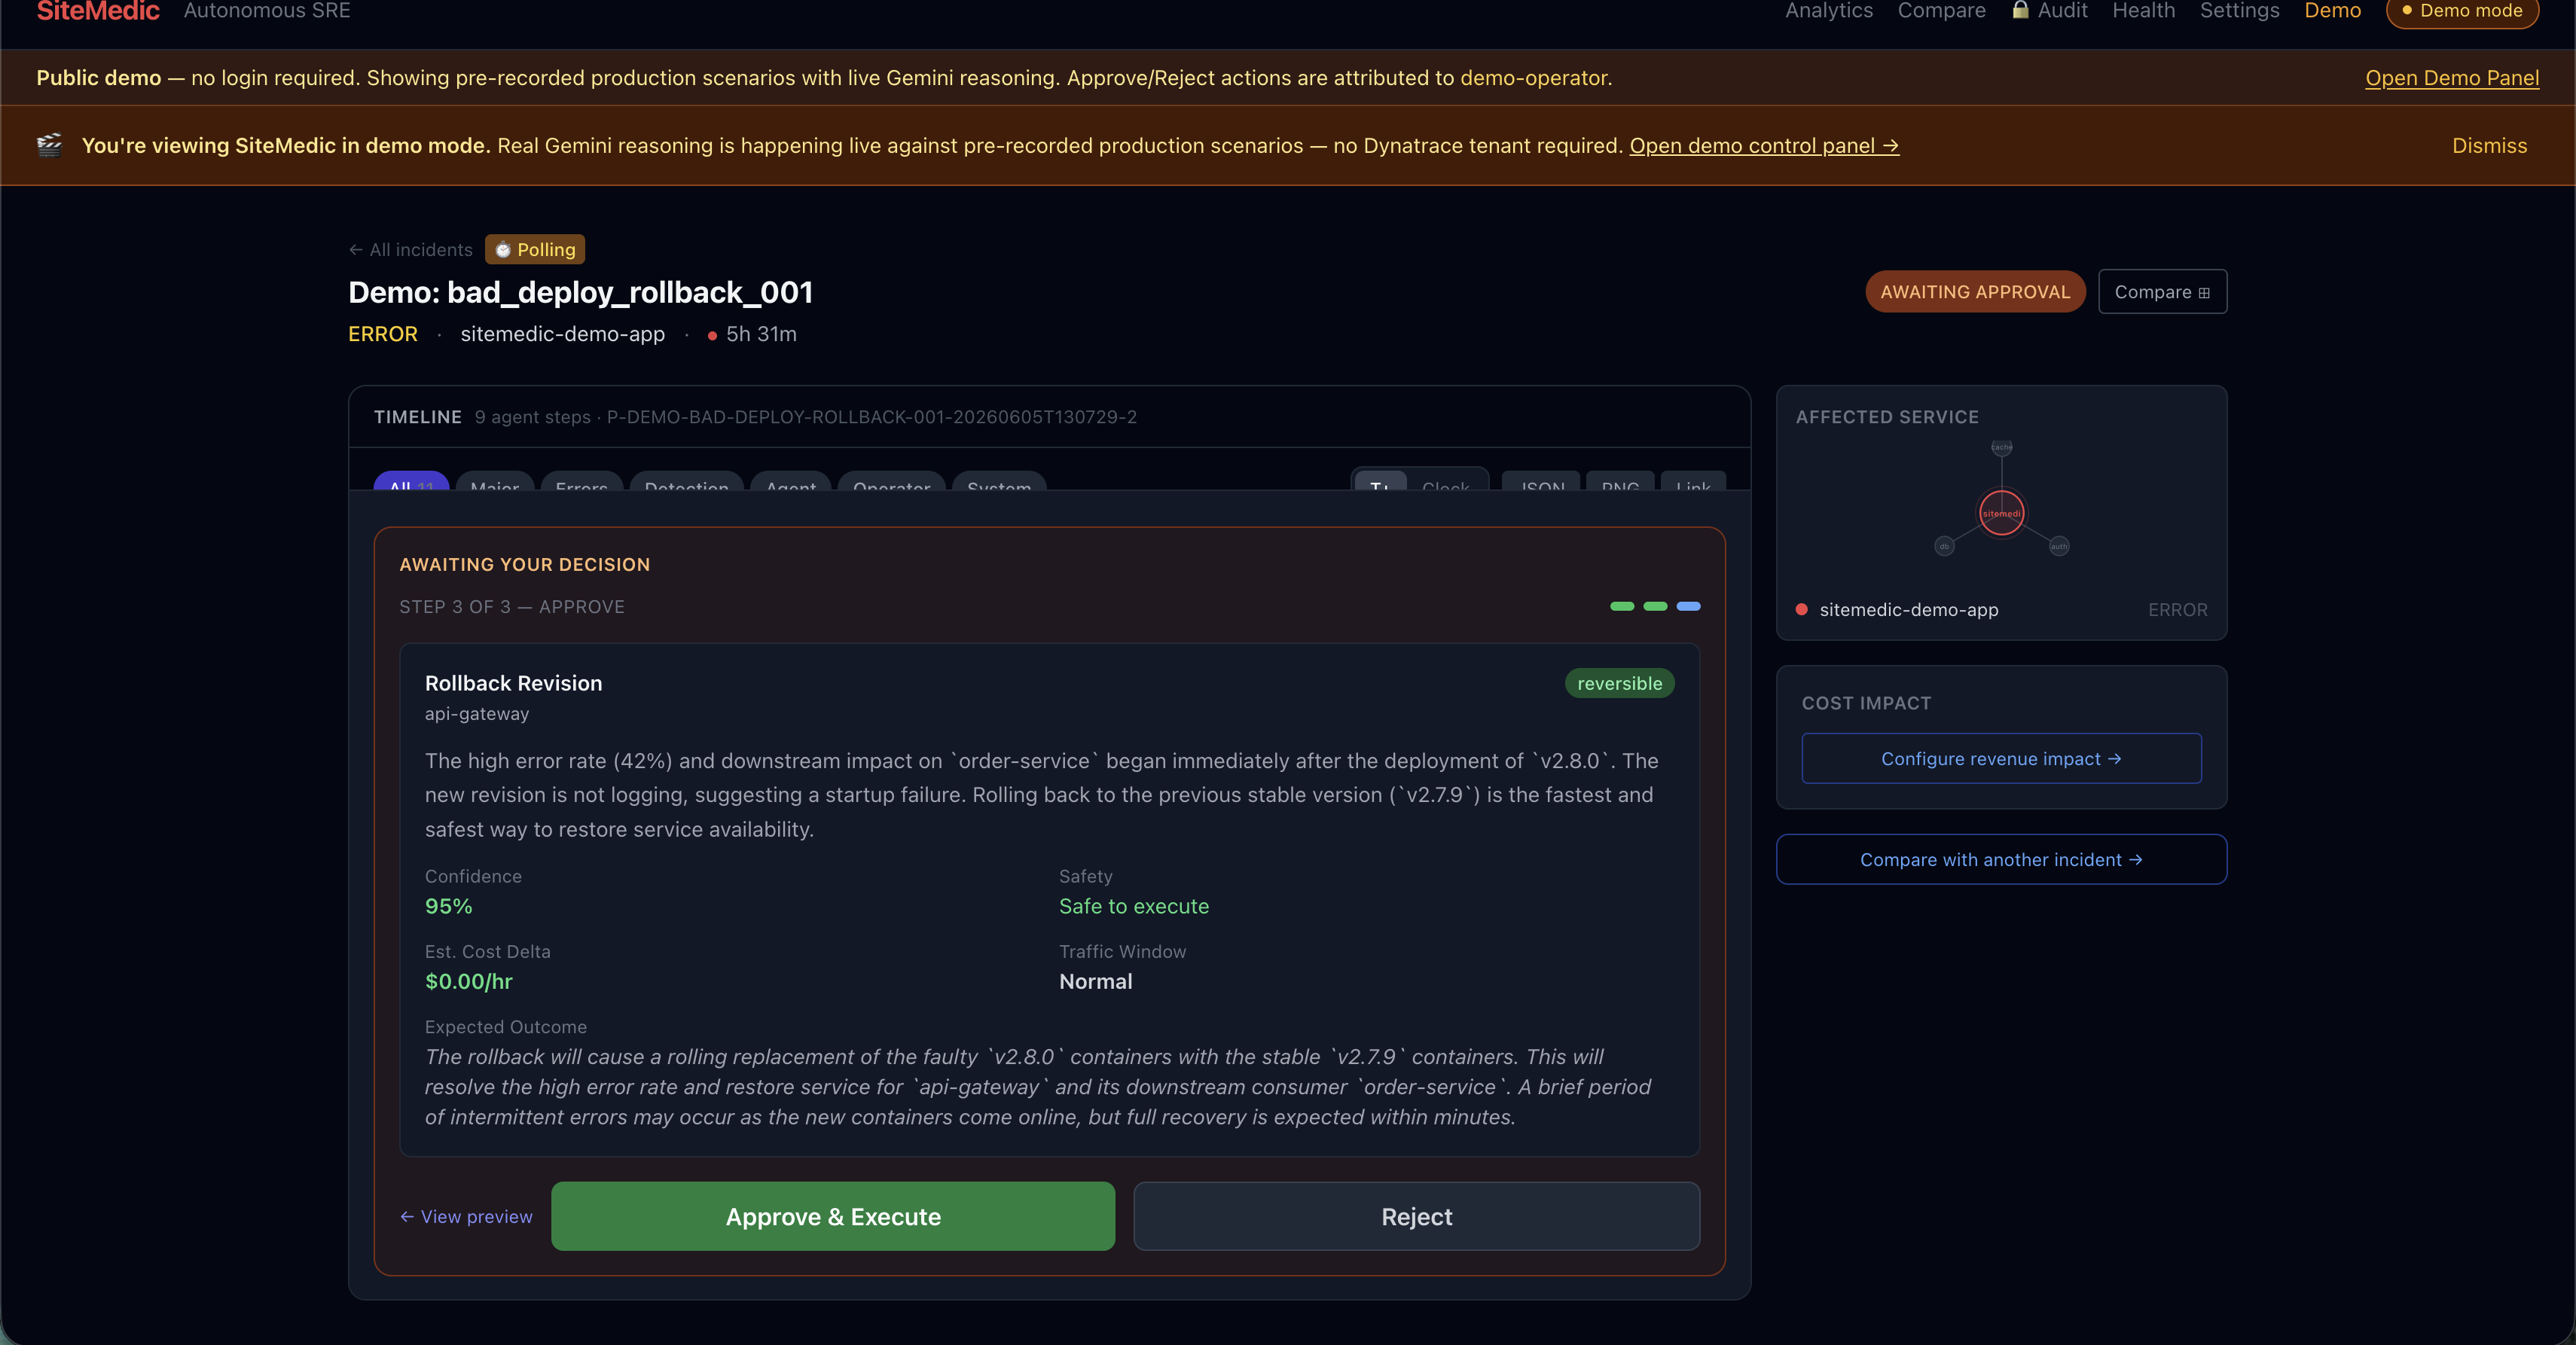
Task: Click the Approve & Execute button
Action: pos(833,1217)
